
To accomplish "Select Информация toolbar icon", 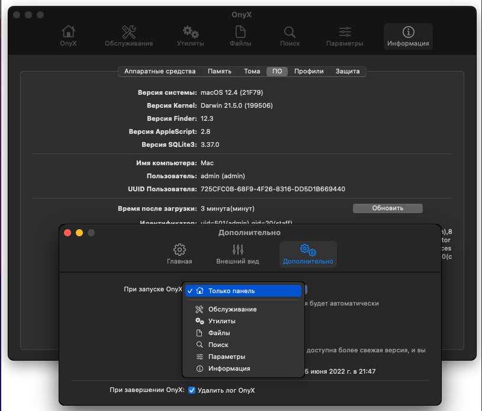I will (x=408, y=36).
